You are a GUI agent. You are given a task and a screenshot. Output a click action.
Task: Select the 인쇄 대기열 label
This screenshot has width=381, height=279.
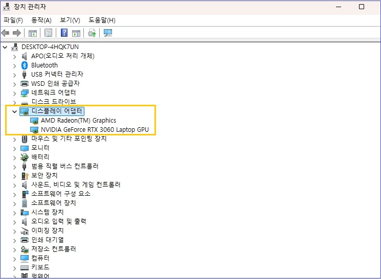[x=48, y=240]
